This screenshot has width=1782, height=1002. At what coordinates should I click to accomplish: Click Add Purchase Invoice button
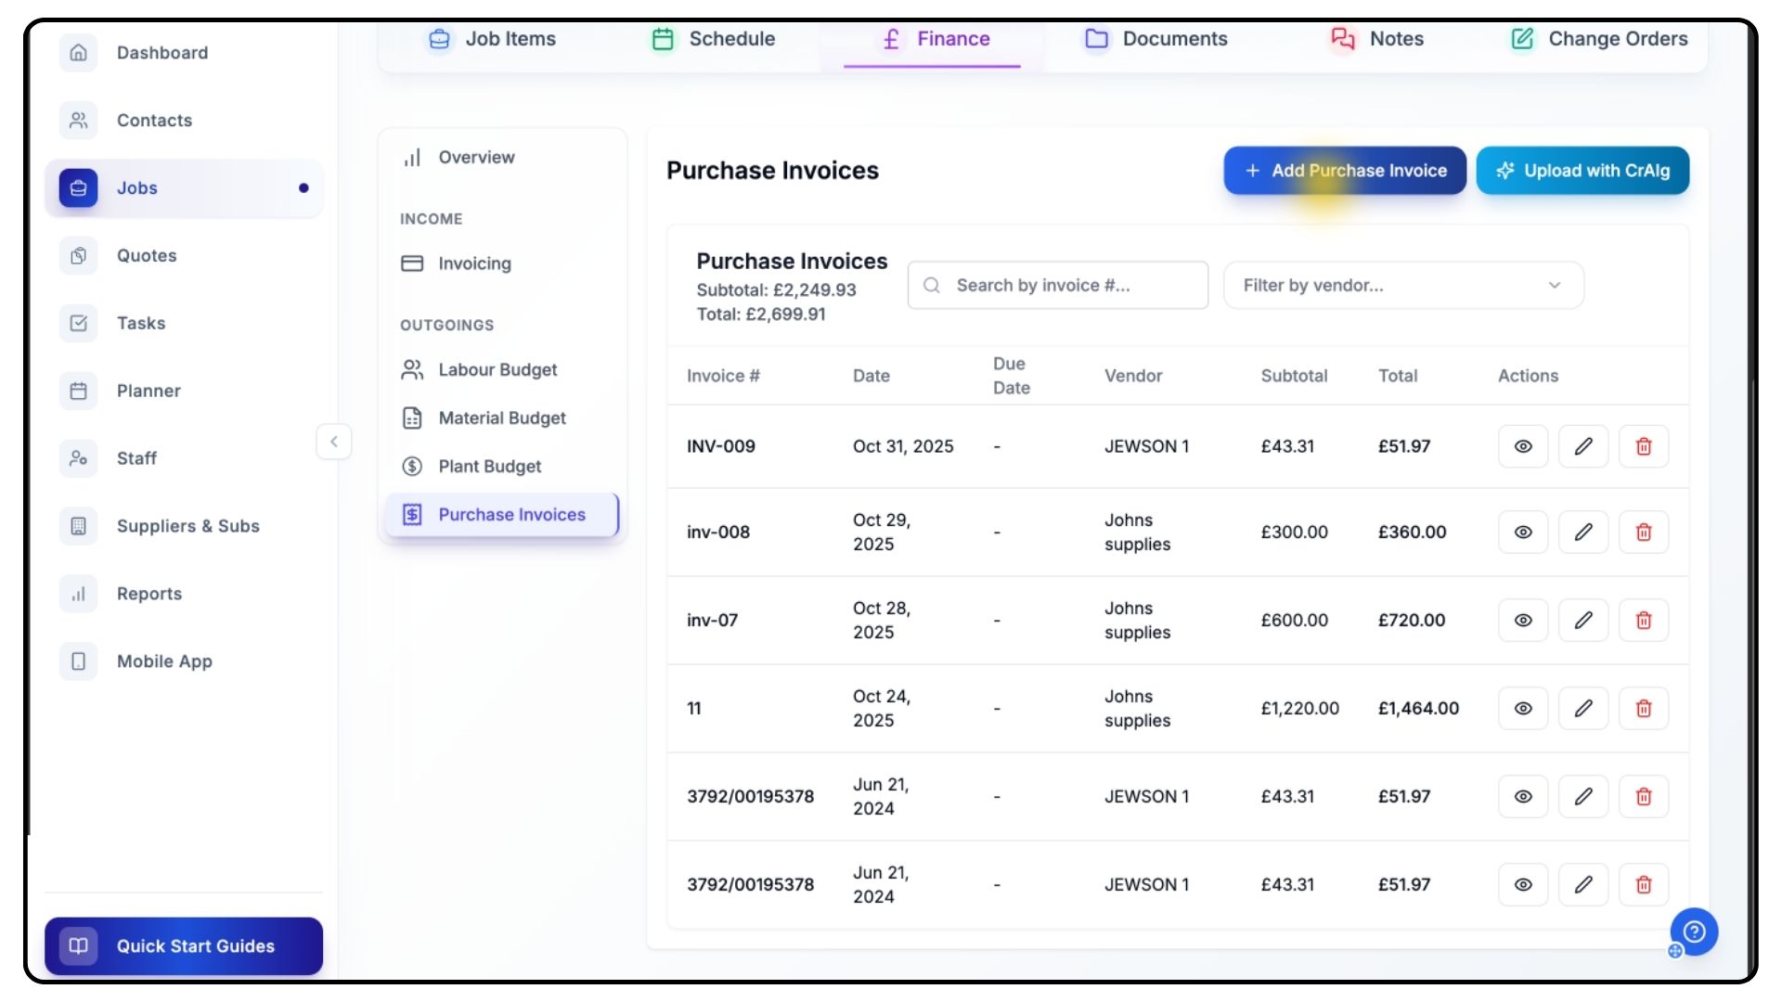tap(1344, 171)
